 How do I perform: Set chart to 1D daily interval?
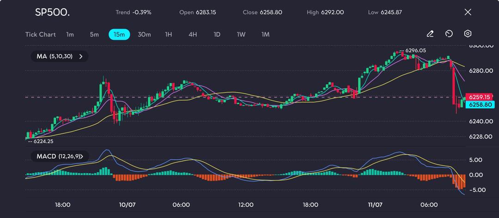[217, 35]
